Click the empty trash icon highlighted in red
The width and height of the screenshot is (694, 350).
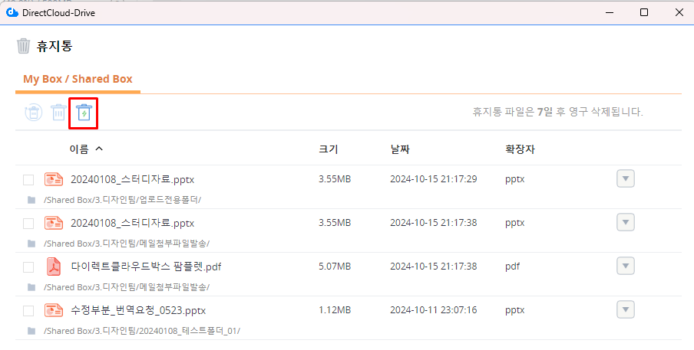coord(84,113)
